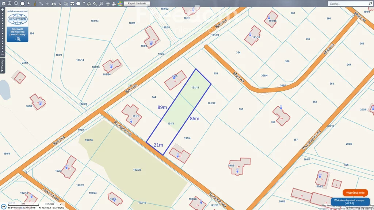Open the Sprawdź Monitoring powodziowy banner

(17, 32)
